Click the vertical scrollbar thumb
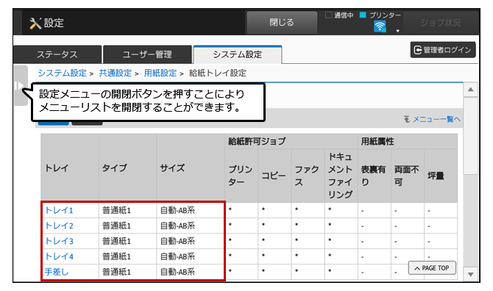Viewport: 493px width, 291px height. (471, 136)
